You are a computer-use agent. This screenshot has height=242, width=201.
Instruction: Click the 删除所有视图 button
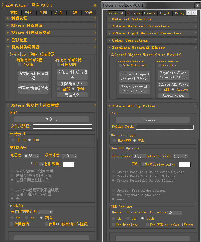72,84
